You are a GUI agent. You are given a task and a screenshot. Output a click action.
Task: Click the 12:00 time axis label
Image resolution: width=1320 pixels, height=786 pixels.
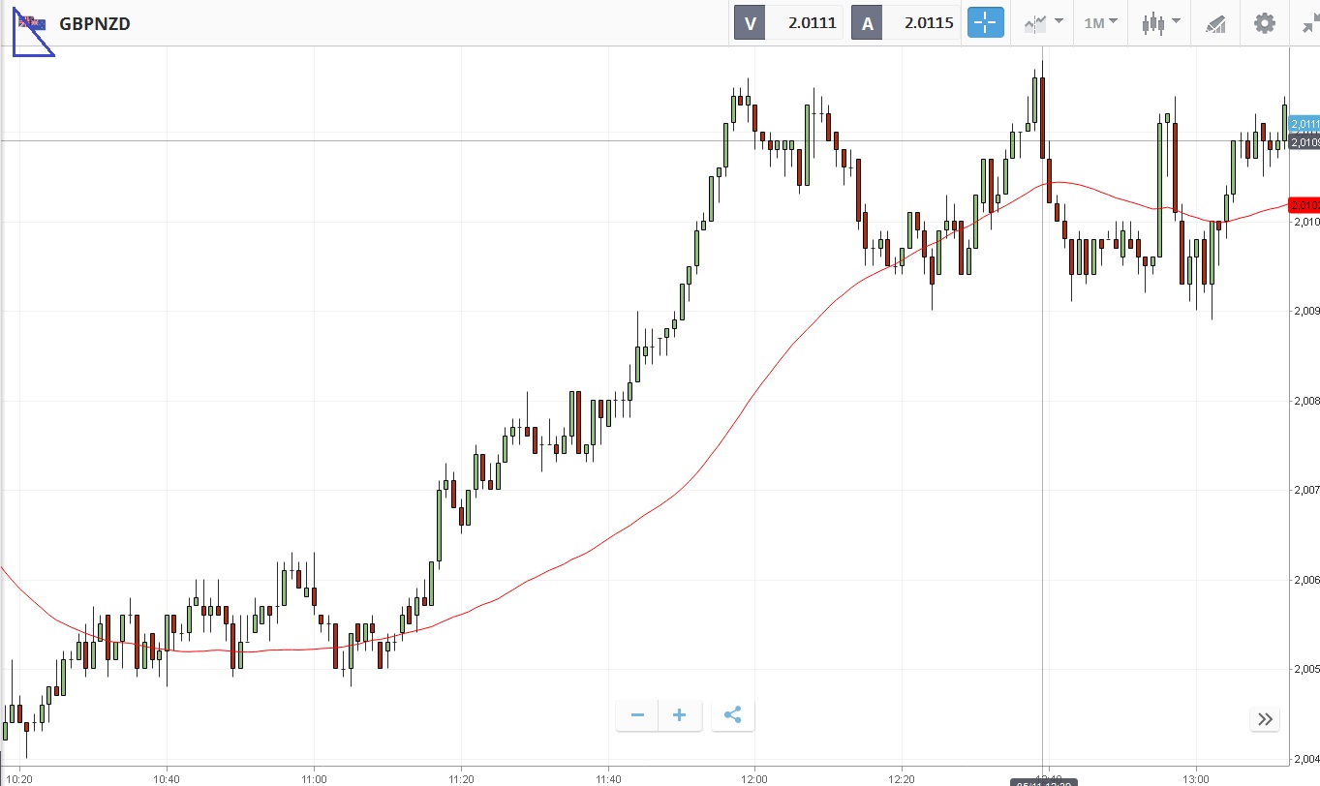click(x=754, y=778)
